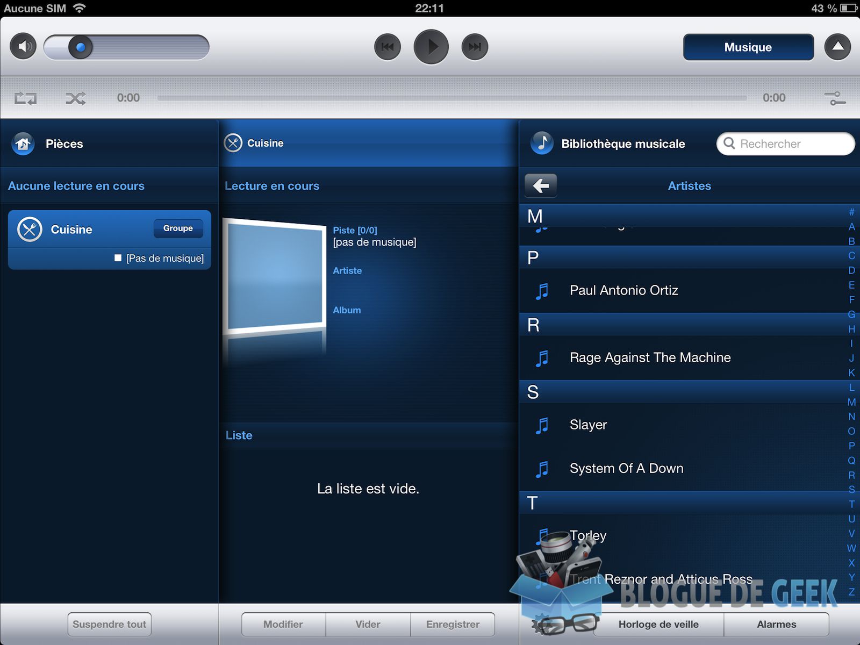
Task: Click the P section header
Action: pos(683,257)
